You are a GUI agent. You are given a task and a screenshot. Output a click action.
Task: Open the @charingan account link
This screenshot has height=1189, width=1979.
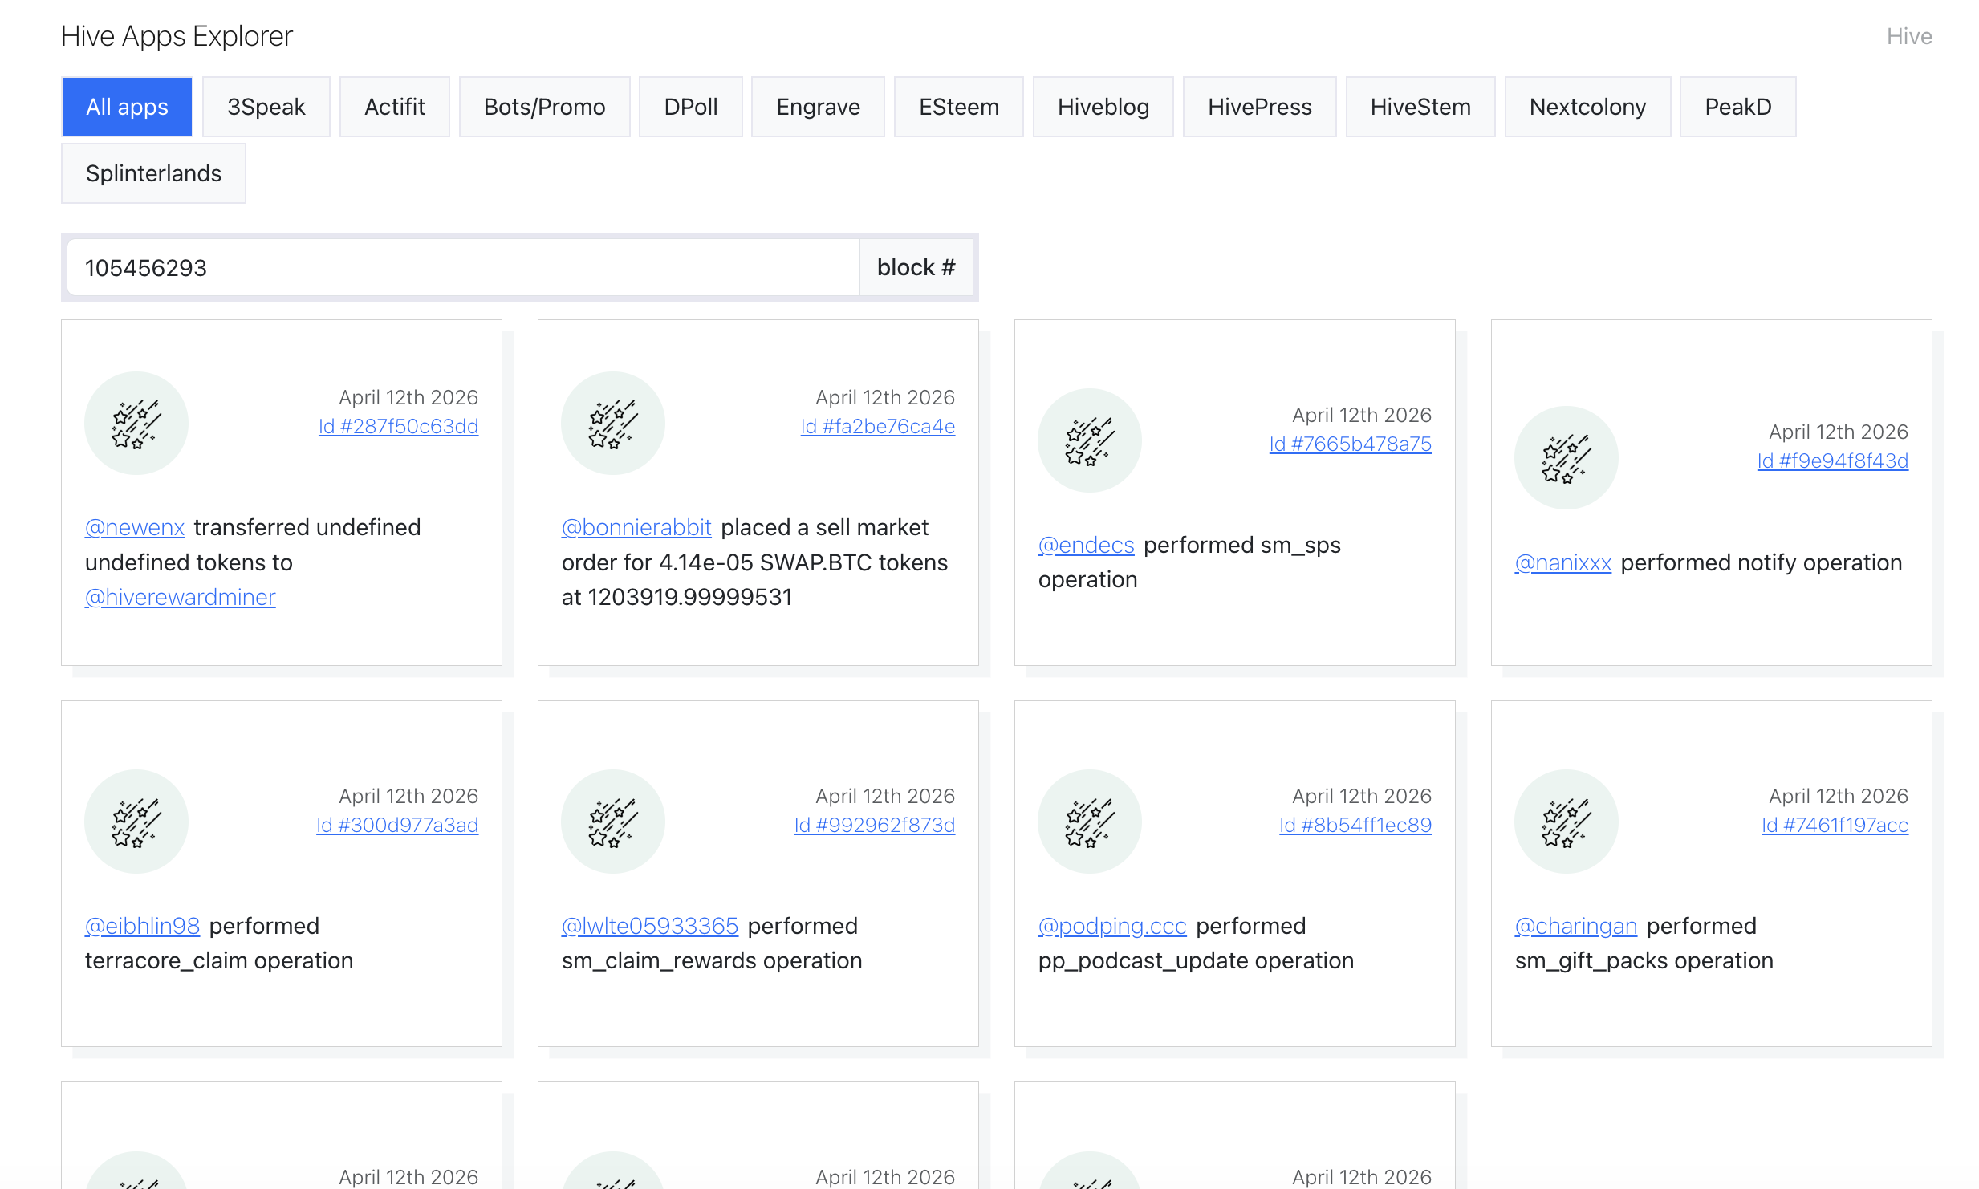1576,926
